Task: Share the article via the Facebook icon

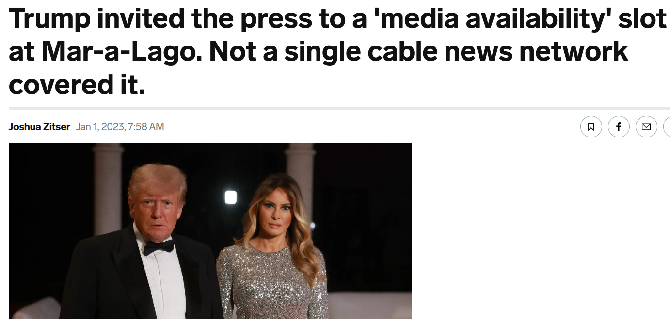Action: [619, 127]
